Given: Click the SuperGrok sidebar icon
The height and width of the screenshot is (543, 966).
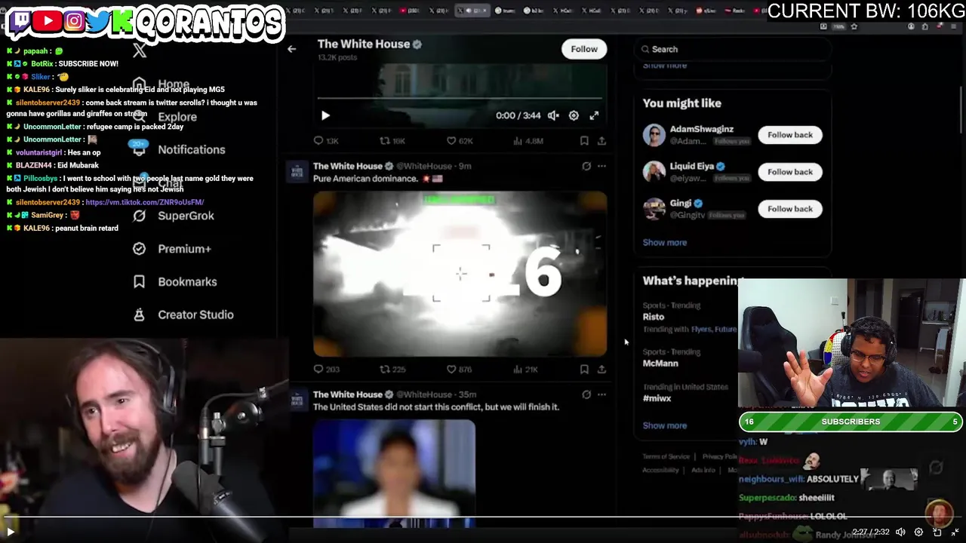Looking at the screenshot, I should (139, 216).
